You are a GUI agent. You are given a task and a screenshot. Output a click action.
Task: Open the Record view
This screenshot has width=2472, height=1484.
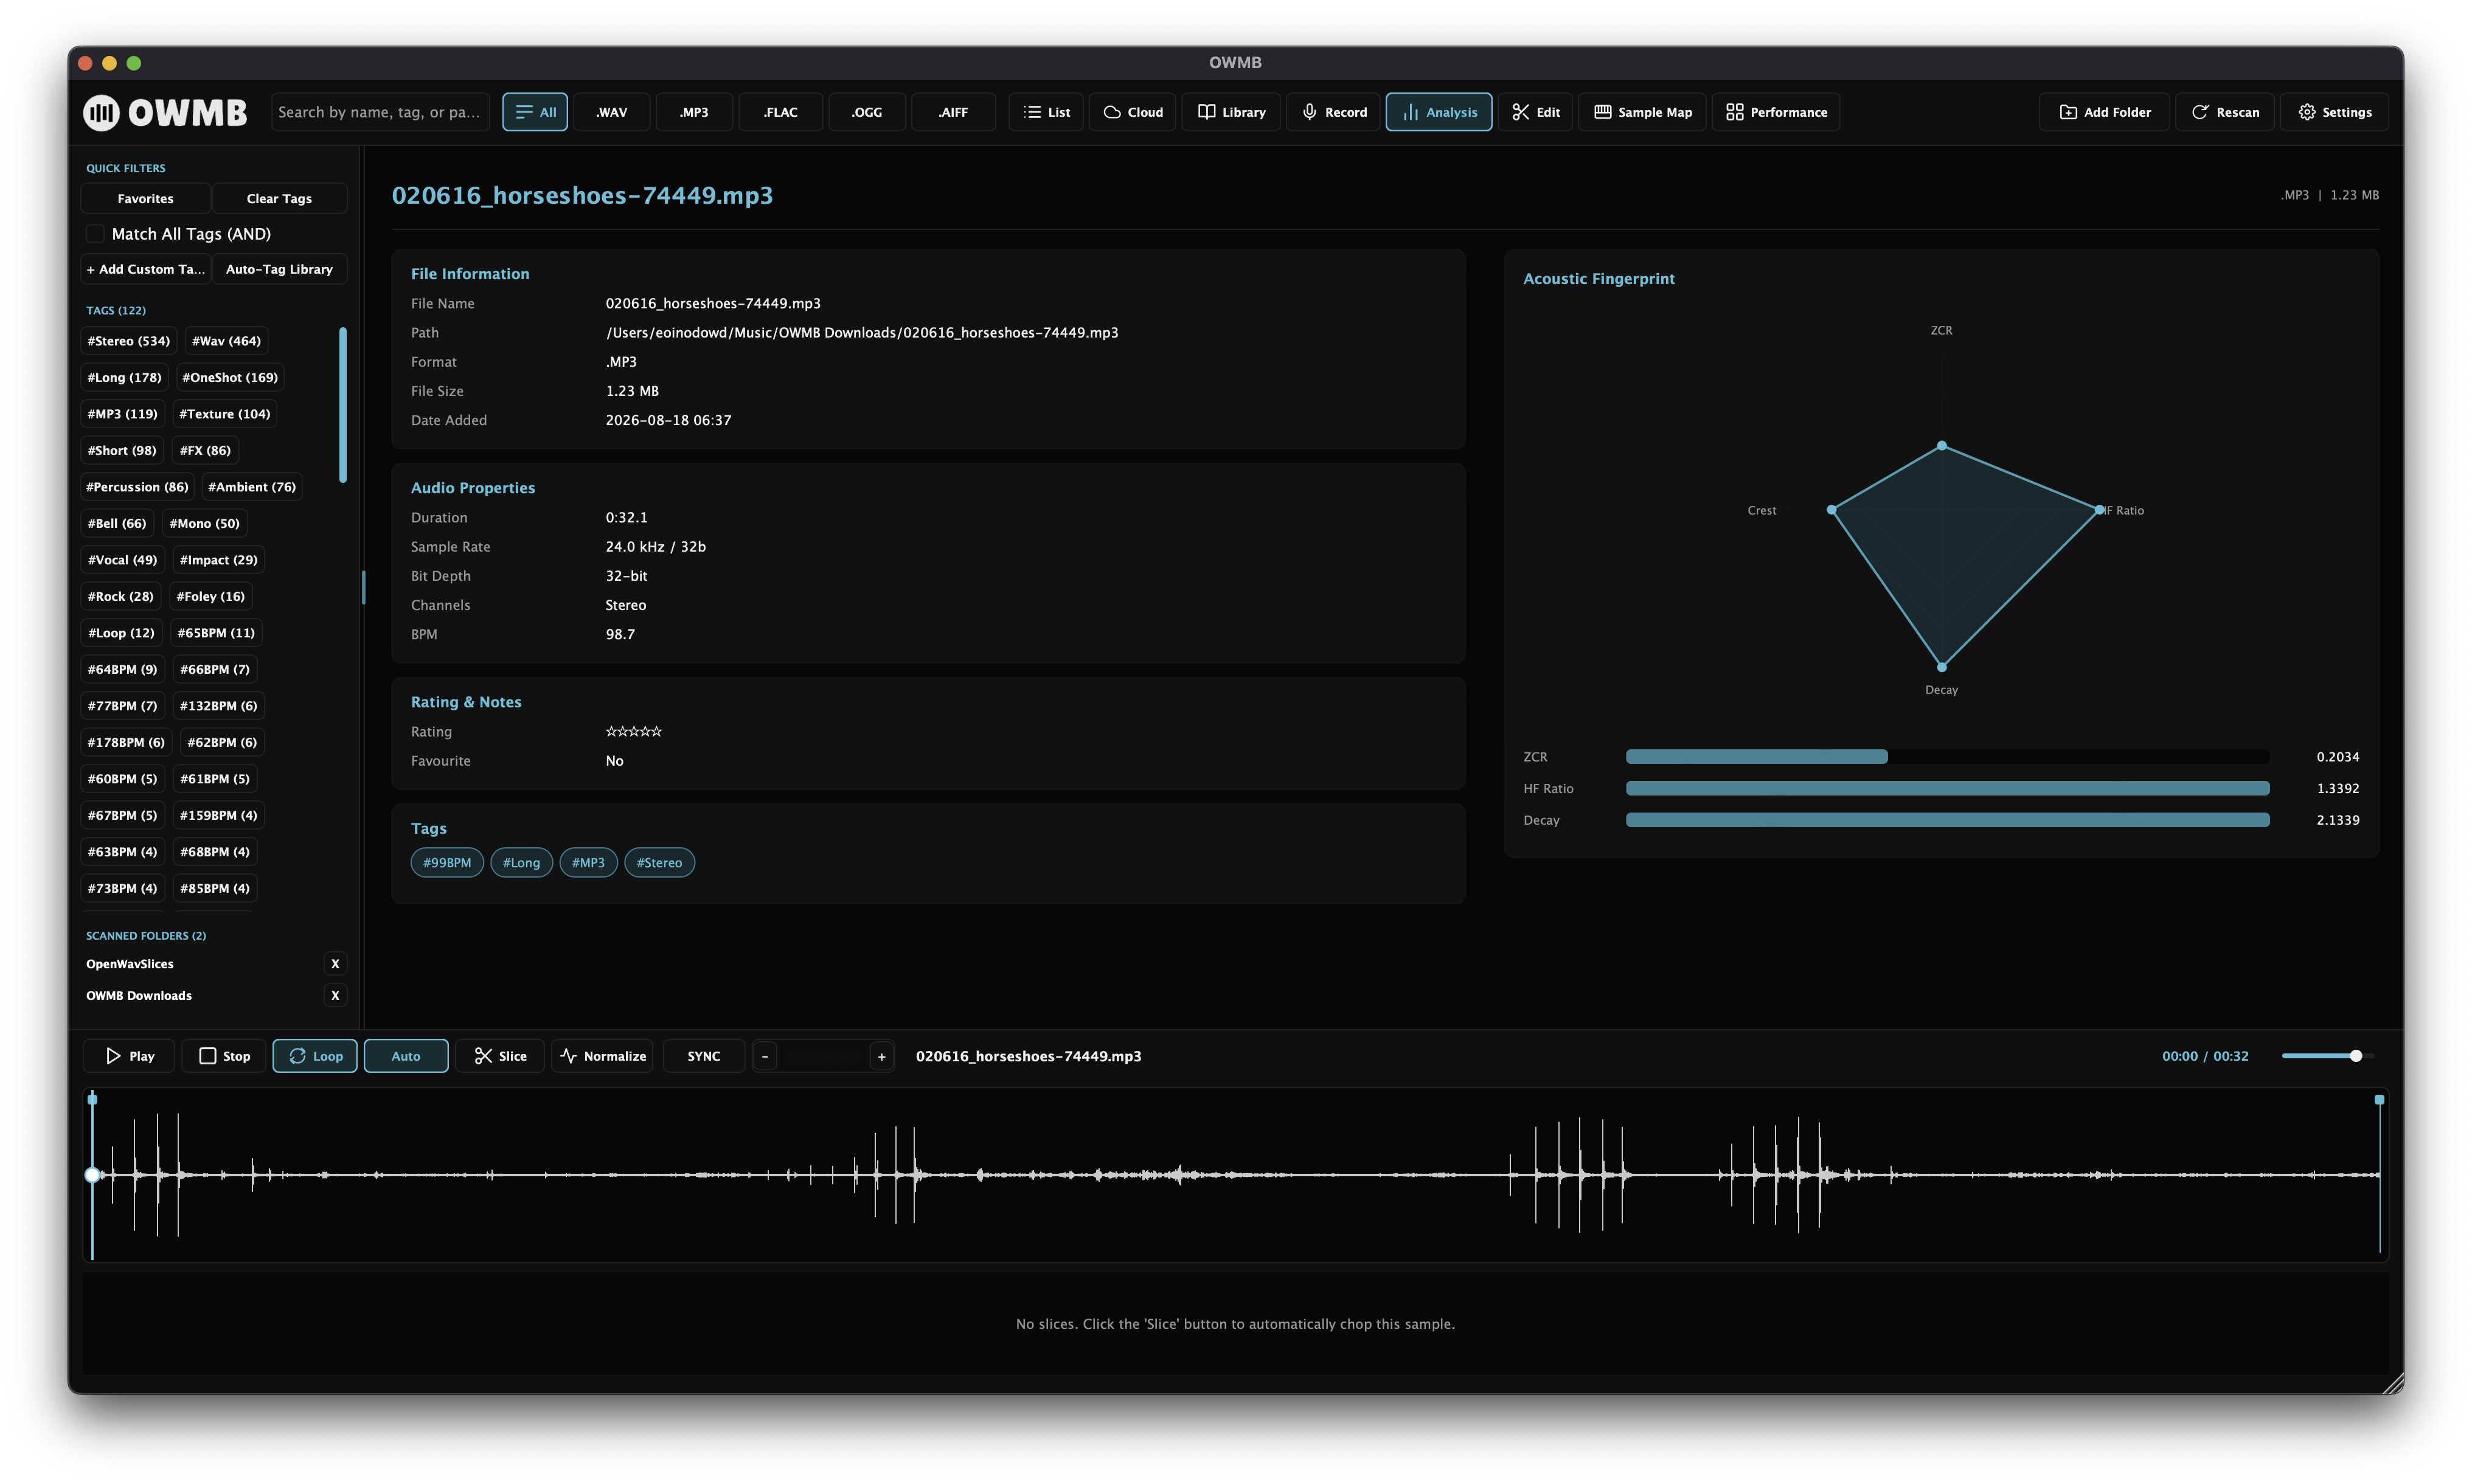coord(1333,112)
